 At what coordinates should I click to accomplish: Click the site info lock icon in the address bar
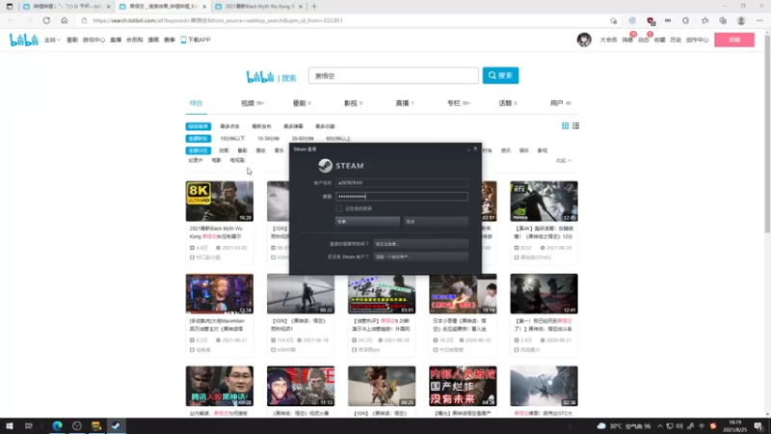coord(84,20)
